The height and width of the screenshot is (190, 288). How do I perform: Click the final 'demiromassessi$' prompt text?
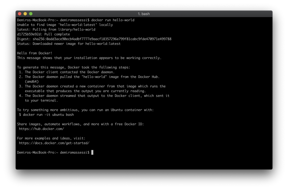(75, 153)
